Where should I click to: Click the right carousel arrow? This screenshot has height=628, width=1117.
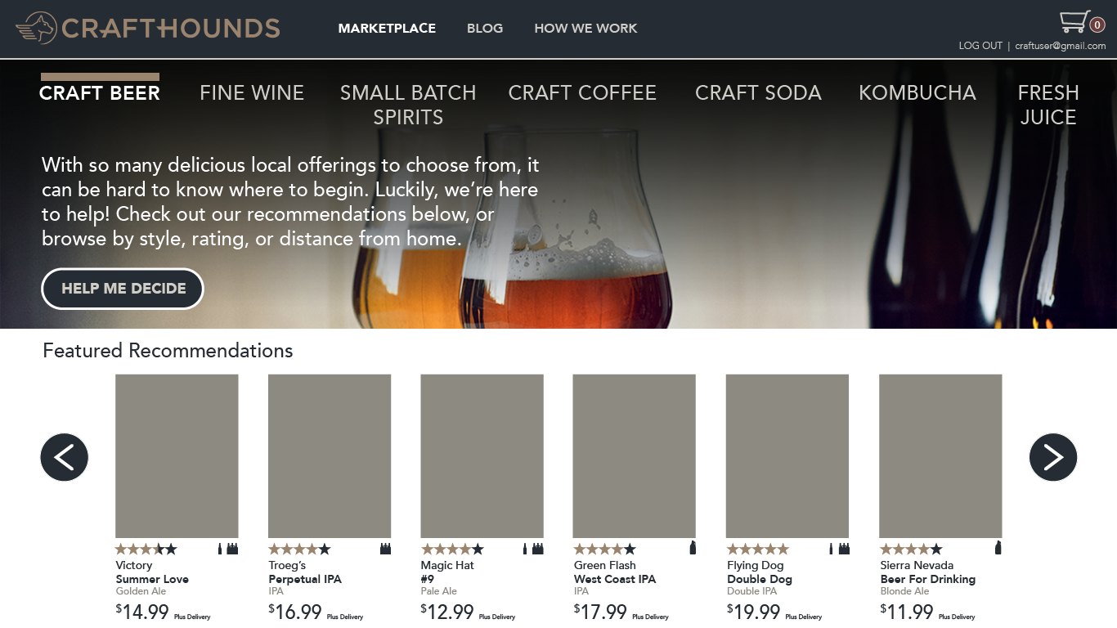tap(1053, 456)
